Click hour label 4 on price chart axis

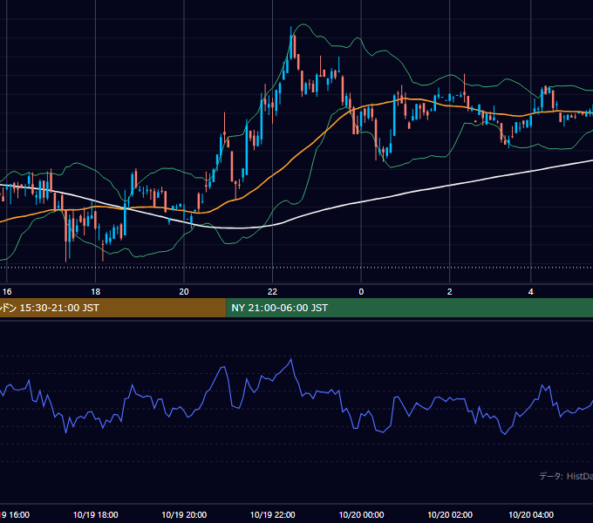pos(530,291)
